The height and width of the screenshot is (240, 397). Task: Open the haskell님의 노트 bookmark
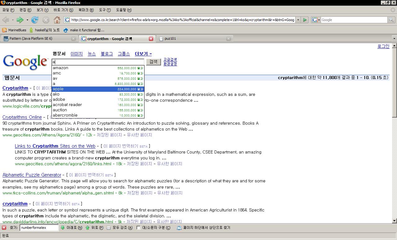point(44,30)
